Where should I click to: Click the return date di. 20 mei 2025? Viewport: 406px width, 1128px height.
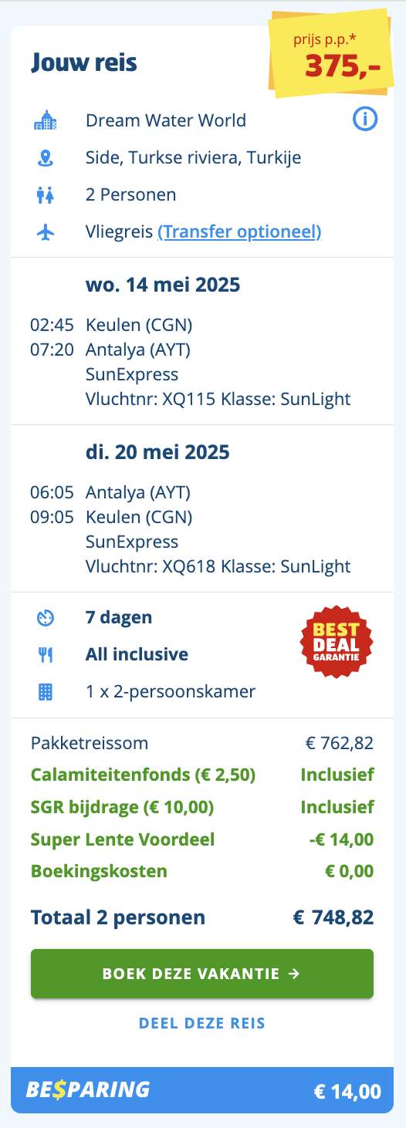pos(157,452)
